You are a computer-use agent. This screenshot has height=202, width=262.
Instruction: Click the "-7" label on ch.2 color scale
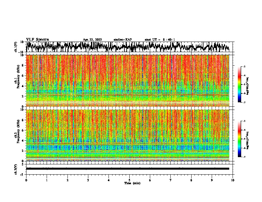click(244, 157)
